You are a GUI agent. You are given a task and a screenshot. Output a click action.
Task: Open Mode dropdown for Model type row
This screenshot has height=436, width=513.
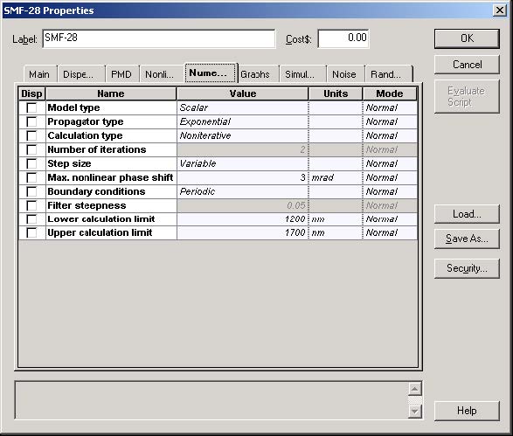click(390, 107)
